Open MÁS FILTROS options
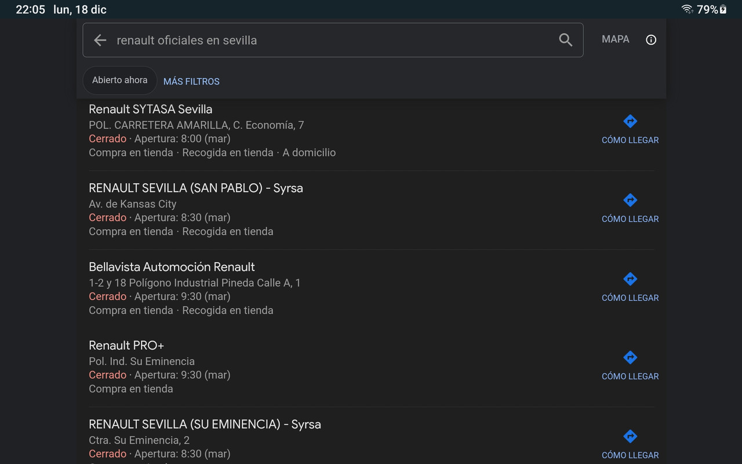Image resolution: width=742 pixels, height=464 pixels. (191, 82)
